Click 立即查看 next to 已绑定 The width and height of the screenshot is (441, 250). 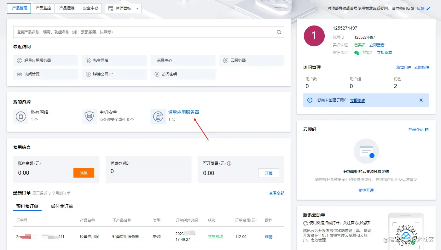pos(384,53)
